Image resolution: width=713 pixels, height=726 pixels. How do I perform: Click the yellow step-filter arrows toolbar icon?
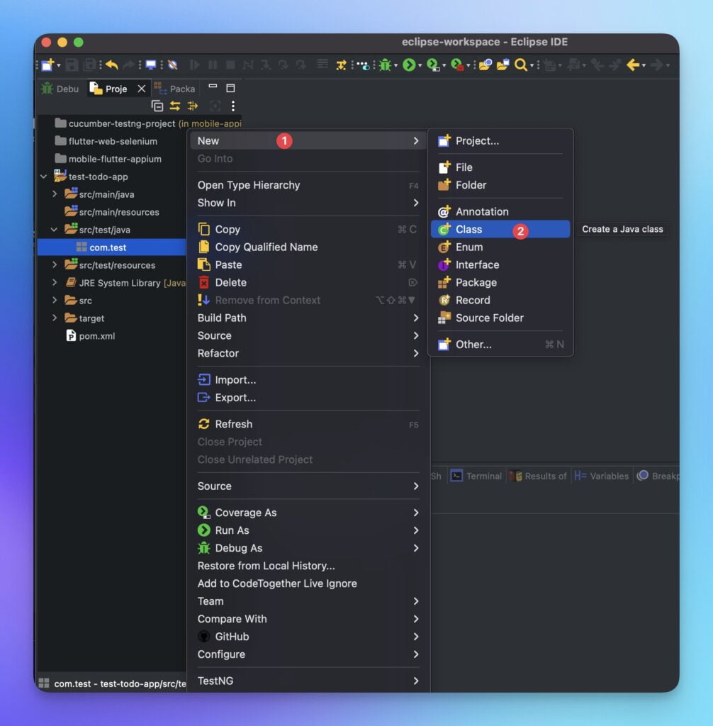pos(341,65)
